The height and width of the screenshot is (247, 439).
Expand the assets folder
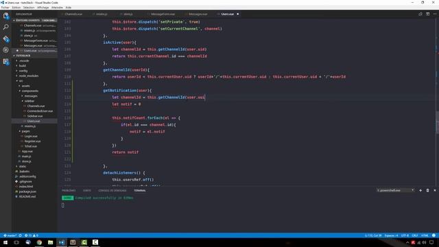(x=25, y=86)
